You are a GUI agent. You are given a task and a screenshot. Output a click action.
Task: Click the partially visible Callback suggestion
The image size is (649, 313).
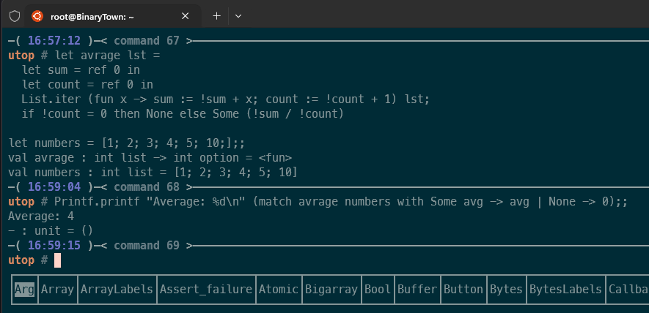(x=628, y=290)
